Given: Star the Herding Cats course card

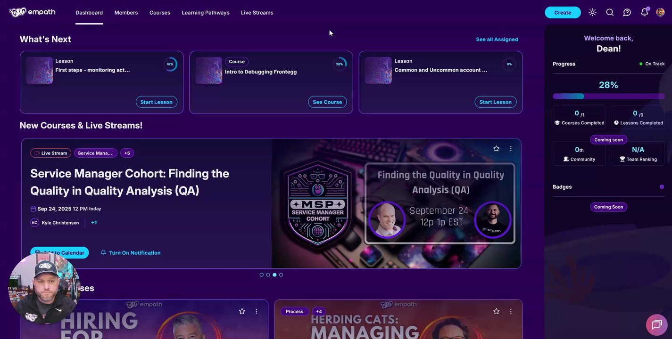Looking at the screenshot, I should (496, 311).
